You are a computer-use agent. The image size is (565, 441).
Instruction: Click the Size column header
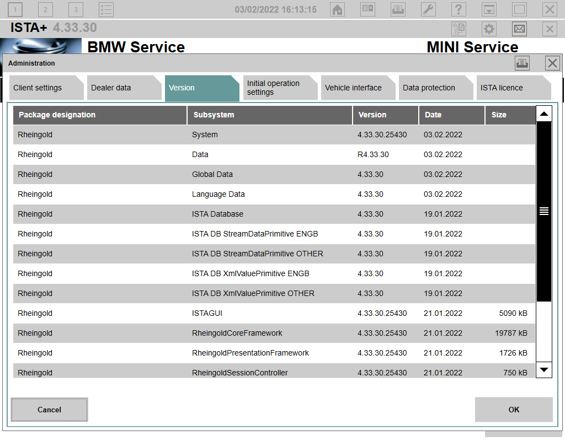tap(510, 115)
